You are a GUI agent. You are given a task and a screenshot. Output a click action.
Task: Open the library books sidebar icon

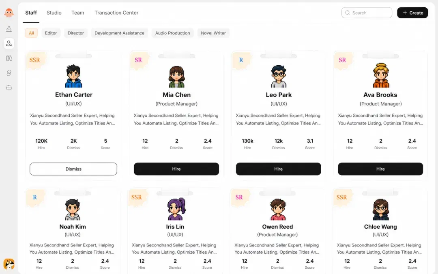tap(9, 58)
